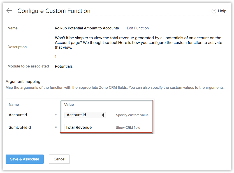This screenshot has width=234, height=173.
Task: Open the Help link text
Action: (x=222, y=11)
